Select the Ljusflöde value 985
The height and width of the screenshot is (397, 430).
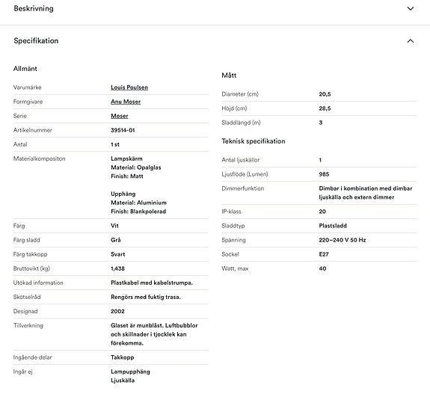click(x=324, y=174)
